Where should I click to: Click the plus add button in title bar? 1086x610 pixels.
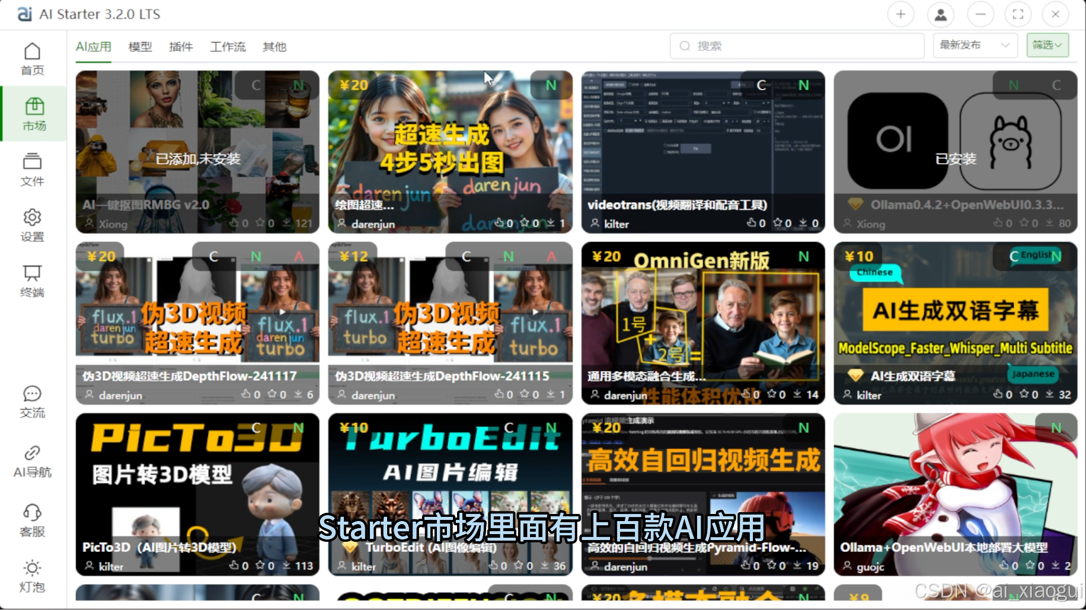point(900,14)
